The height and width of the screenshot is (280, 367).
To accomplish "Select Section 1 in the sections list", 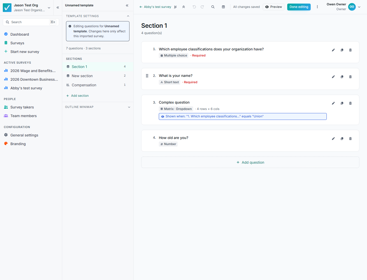I will coord(98,67).
